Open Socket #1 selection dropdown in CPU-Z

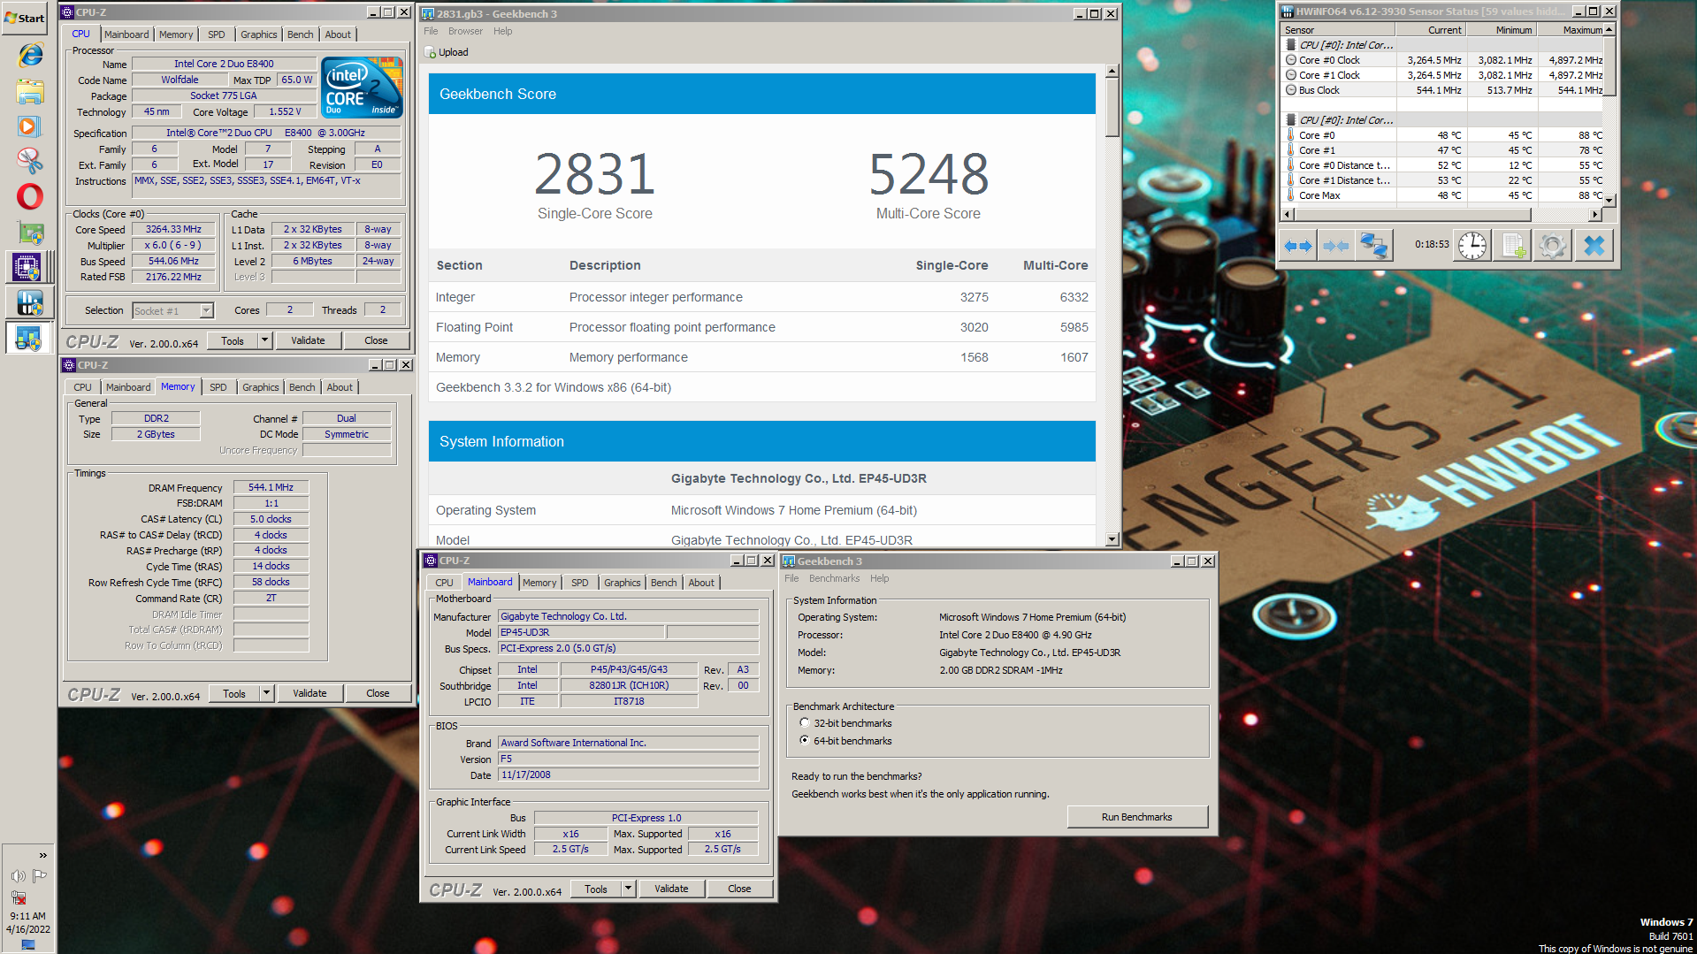click(206, 311)
